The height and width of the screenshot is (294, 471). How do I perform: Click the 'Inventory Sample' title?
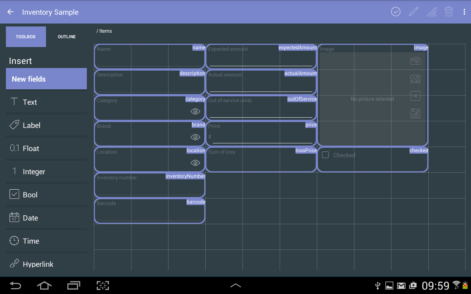[50, 12]
